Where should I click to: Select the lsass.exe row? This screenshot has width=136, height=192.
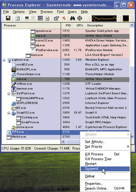tap(65, 55)
